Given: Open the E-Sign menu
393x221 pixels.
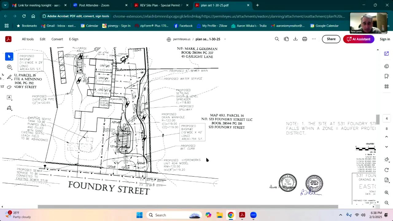Looking at the screenshot, I should (74, 39).
